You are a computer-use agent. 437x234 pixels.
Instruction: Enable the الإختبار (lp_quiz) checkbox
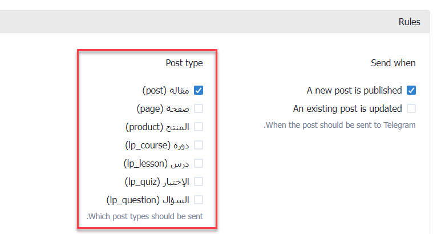(199, 181)
